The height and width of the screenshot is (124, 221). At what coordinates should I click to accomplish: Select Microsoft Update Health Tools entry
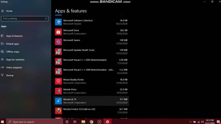[x=91, y=52]
